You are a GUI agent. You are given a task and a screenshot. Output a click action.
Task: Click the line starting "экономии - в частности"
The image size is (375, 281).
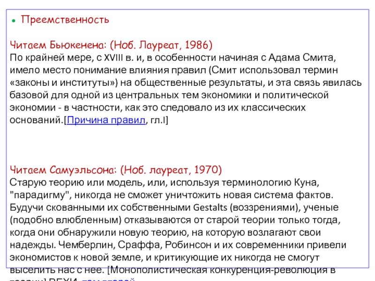click(x=158, y=107)
